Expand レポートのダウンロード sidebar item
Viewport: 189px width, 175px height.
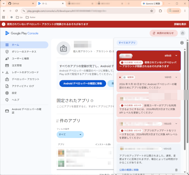coord(3,72)
